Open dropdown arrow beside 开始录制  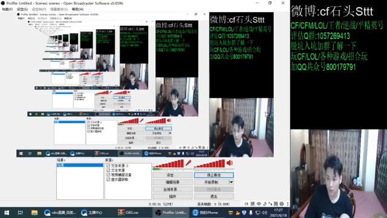click(x=231, y=182)
